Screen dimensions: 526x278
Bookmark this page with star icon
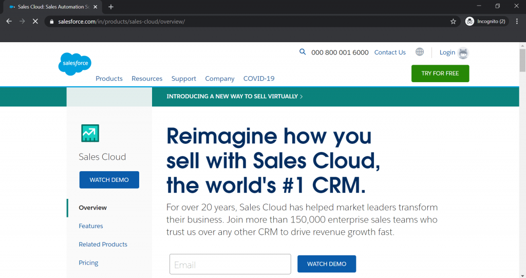tap(453, 22)
